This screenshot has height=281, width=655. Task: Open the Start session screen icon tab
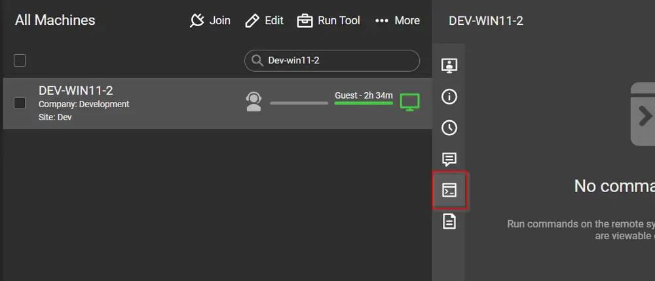click(x=449, y=65)
